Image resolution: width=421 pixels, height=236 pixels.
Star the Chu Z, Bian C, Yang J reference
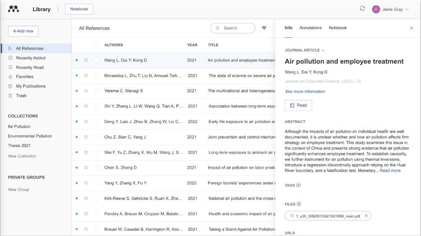coord(86,137)
